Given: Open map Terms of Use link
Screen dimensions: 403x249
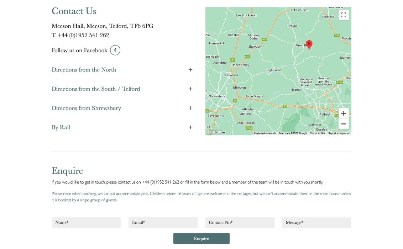Looking at the screenshot, I should coord(318,133).
